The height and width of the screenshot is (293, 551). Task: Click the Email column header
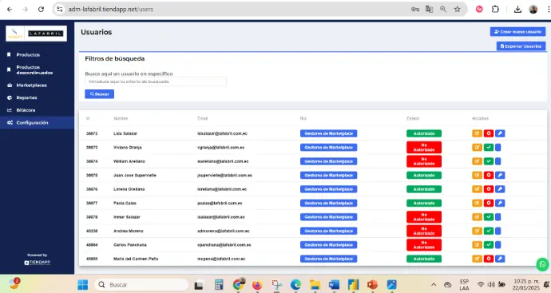pyautogui.click(x=202, y=118)
